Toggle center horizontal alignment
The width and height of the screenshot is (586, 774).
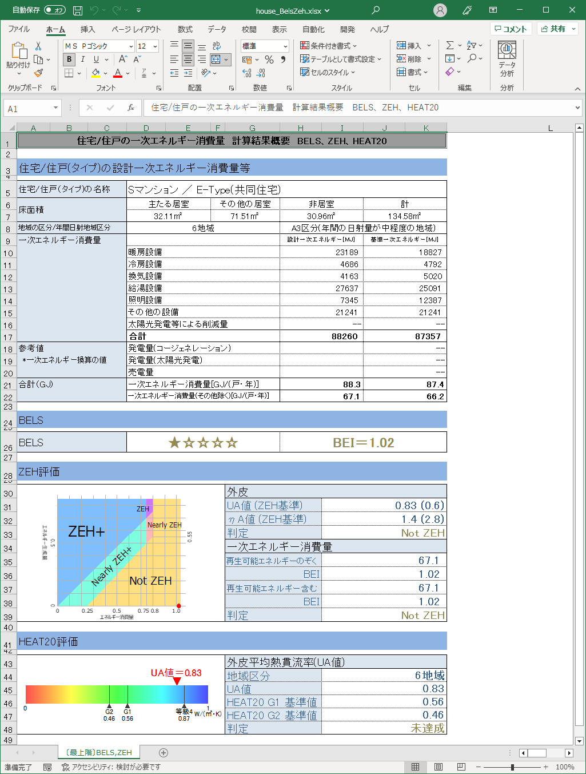click(x=188, y=59)
